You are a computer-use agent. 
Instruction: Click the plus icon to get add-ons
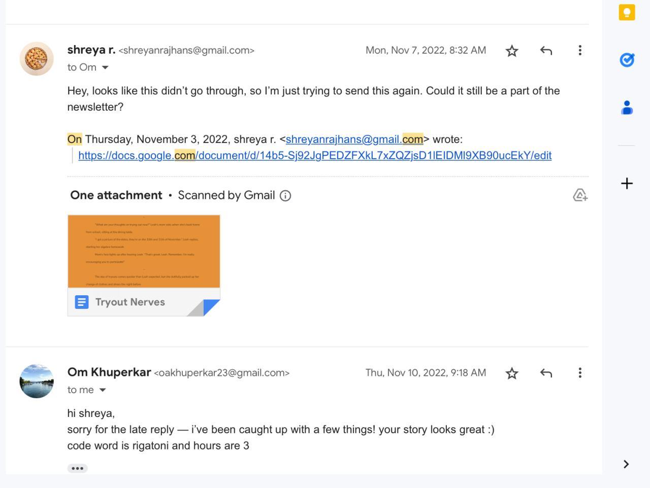click(627, 183)
